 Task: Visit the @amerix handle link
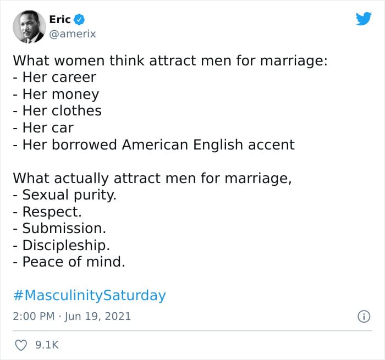coord(73,34)
